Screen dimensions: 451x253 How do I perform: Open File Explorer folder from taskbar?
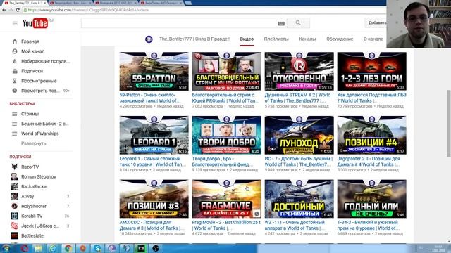38,248
